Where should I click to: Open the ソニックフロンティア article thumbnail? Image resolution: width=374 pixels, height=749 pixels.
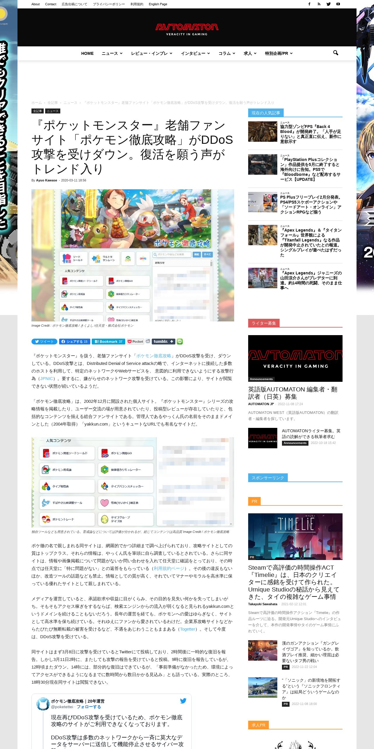click(263, 687)
